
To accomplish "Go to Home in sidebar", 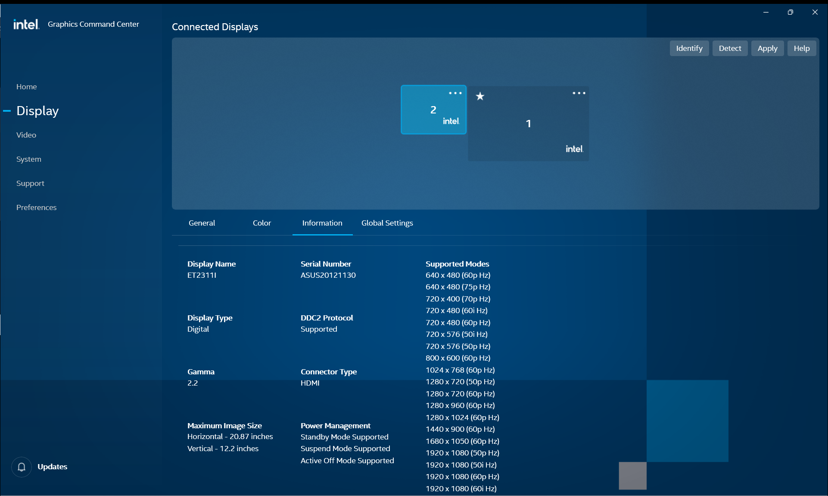I will point(26,87).
